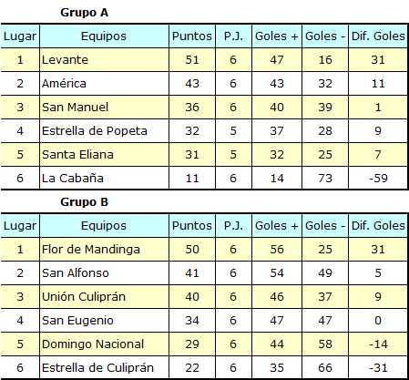Click the Santa Eliana team cell
The height and width of the screenshot is (380, 409).
click(104, 155)
